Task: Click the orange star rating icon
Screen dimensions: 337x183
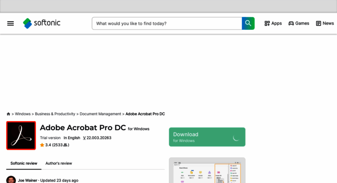Action: 42,145
